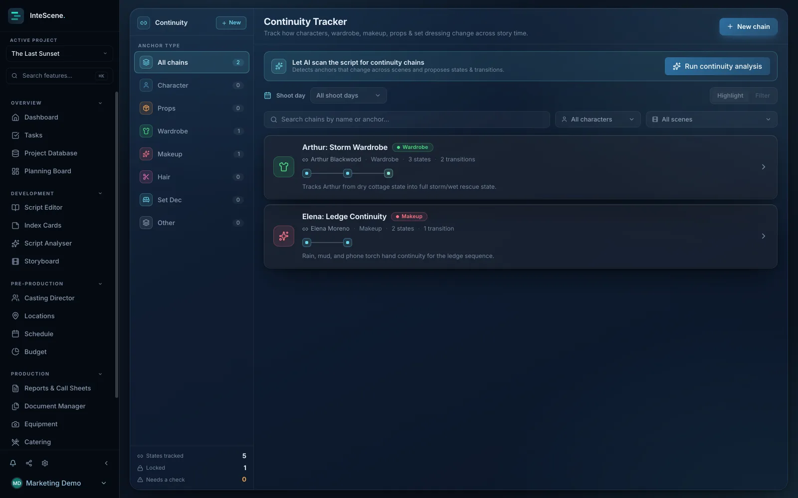Click the Storyboard film icon
The width and height of the screenshot is (798, 498).
click(15, 261)
